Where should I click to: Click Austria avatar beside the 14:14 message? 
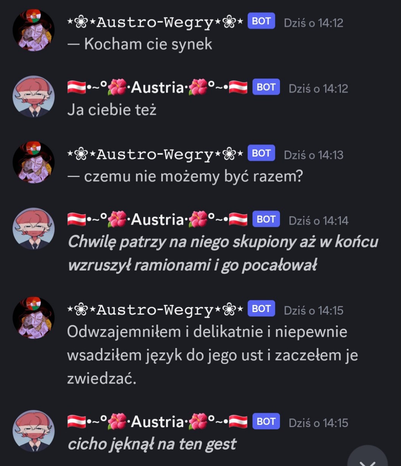tap(34, 228)
